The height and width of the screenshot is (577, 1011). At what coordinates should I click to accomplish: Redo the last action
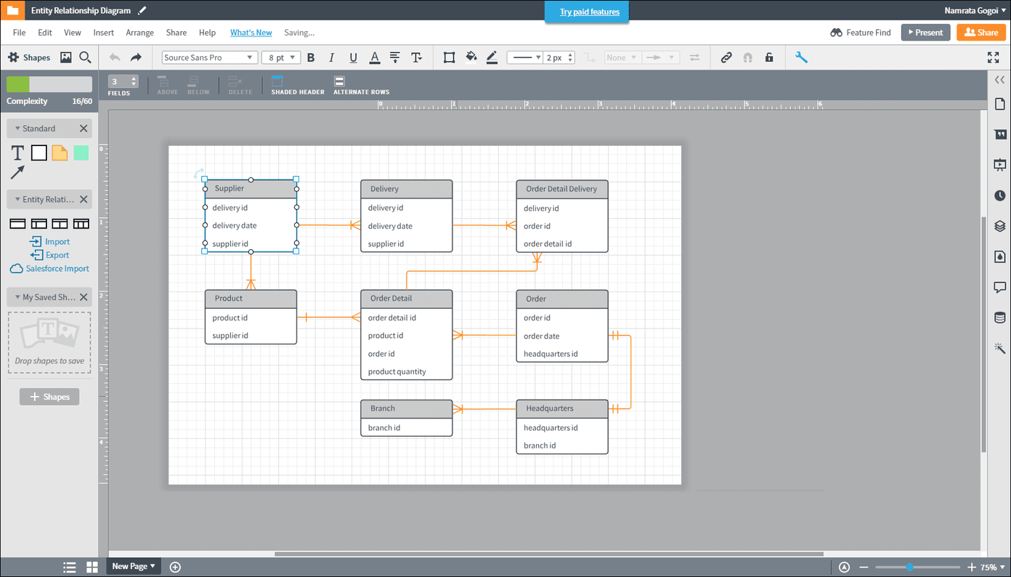[x=136, y=57]
